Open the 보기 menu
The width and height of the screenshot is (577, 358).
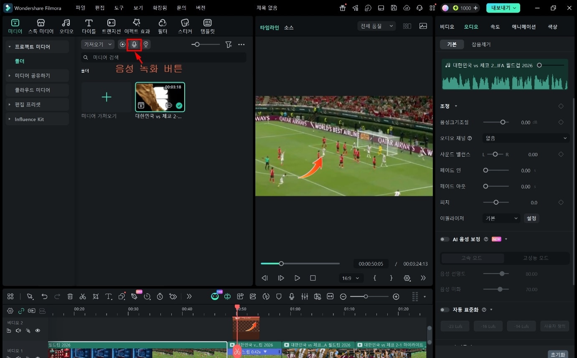(x=138, y=8)
